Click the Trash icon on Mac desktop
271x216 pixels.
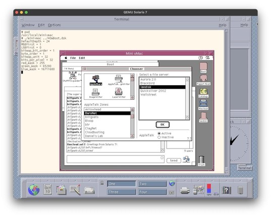(201, 161)
